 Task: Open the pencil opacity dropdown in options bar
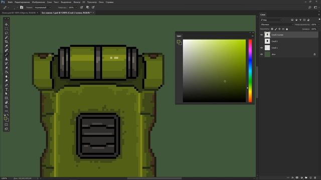coord(76,7)
